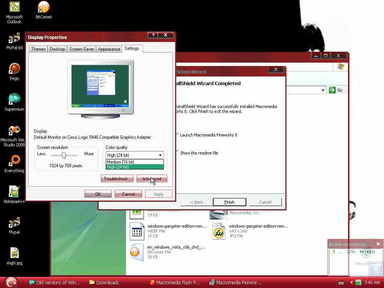Click the BitComet torrent file icon
The width and height of the screenshot is (384, 288).
[136, 252]
